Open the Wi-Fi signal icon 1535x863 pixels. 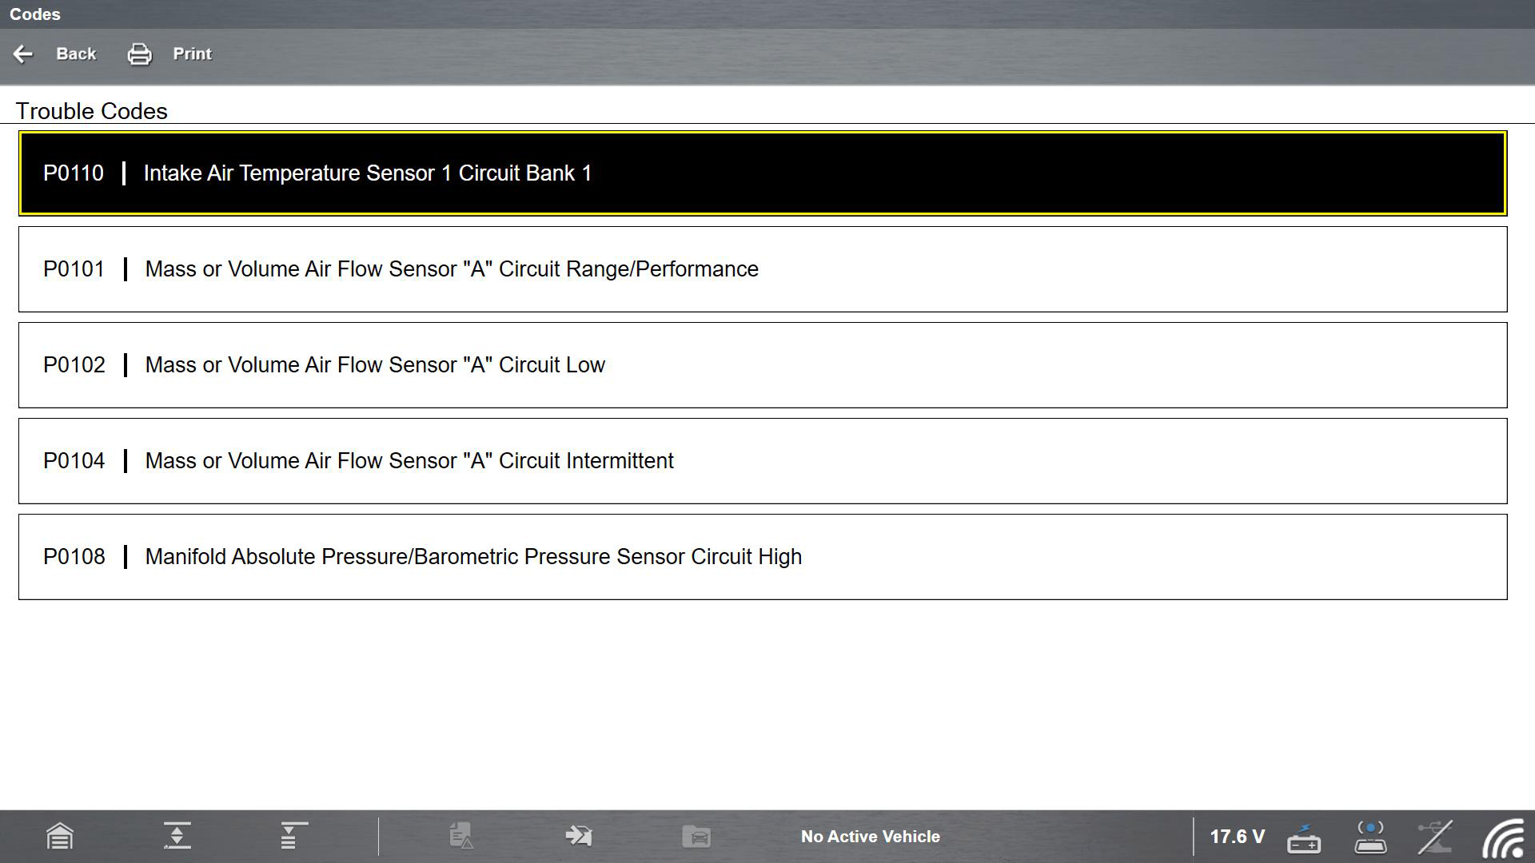(1503, 838)
